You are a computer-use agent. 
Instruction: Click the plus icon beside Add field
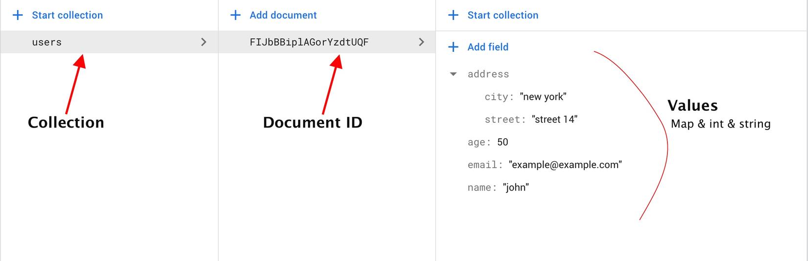coord(453,47)
